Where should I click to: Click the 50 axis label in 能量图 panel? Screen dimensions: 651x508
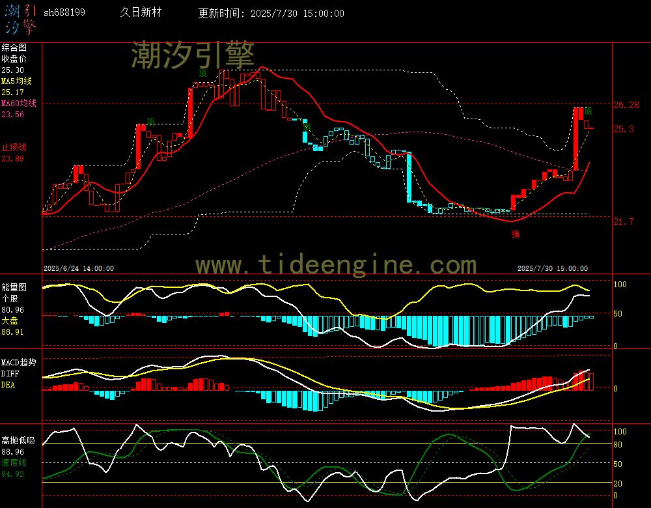[x=618, y=314]
